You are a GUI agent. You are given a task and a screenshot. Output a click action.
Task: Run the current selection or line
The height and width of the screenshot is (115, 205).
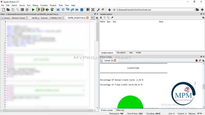[47, 10]
